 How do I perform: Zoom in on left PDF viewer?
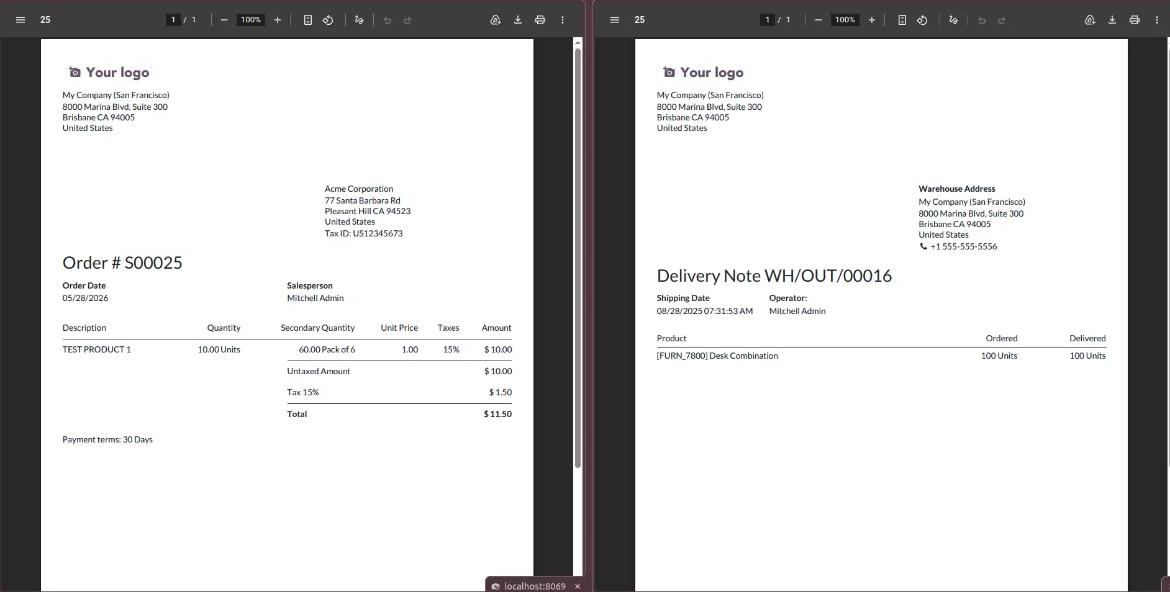pos(278,20)
